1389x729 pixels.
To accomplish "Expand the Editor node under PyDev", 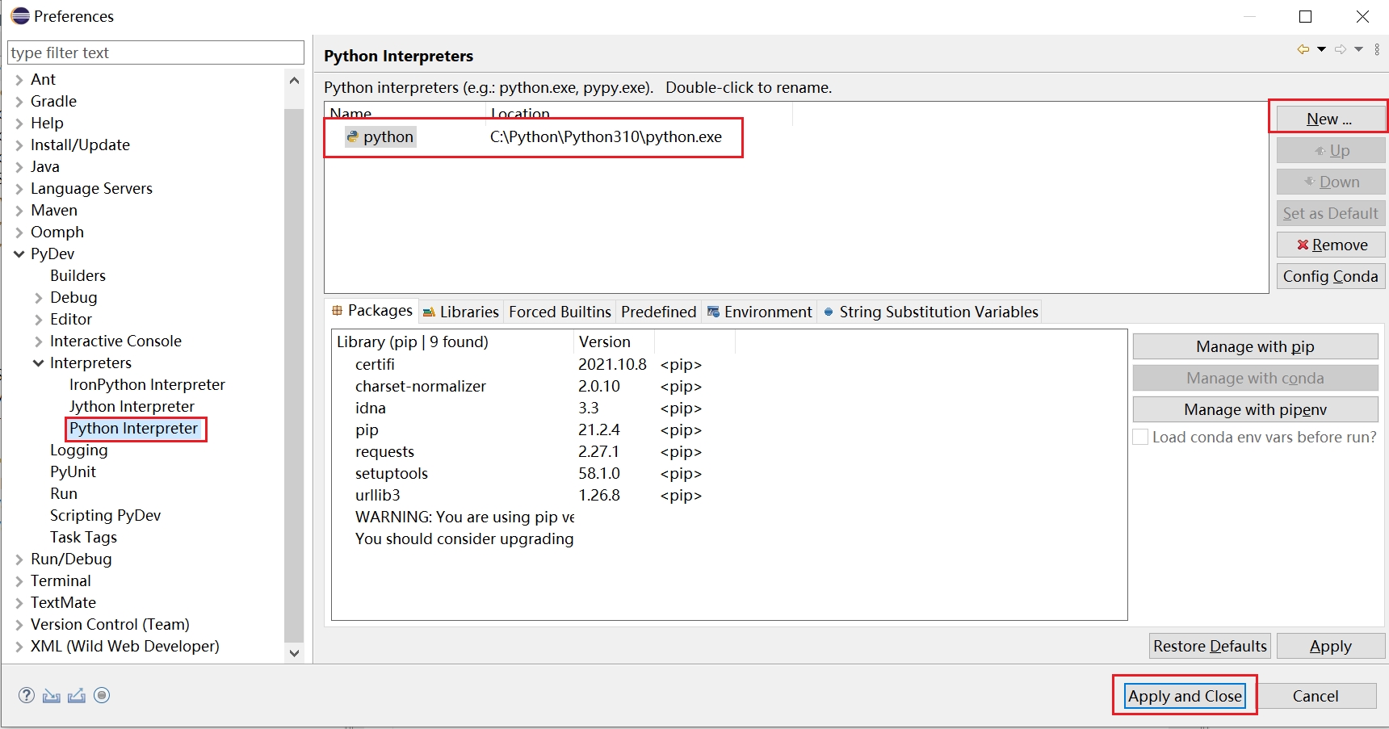I will [38, 320].
